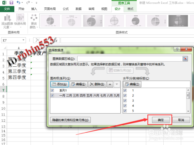The width and height of the screenshot is (194, 145).
Task: Open 更改颜色 palette dropdown
Action: coord(34,21)
